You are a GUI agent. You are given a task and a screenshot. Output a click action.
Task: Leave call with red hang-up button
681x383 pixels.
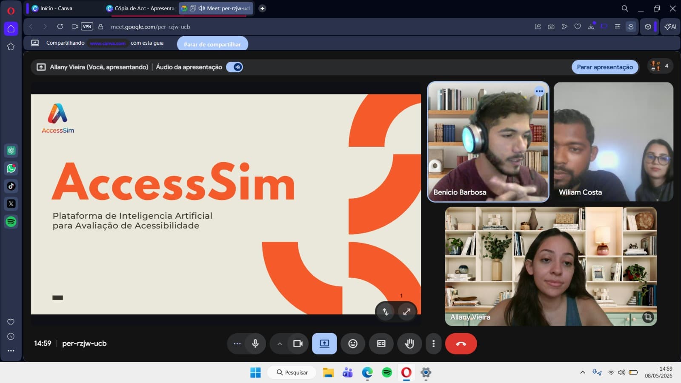461,343
